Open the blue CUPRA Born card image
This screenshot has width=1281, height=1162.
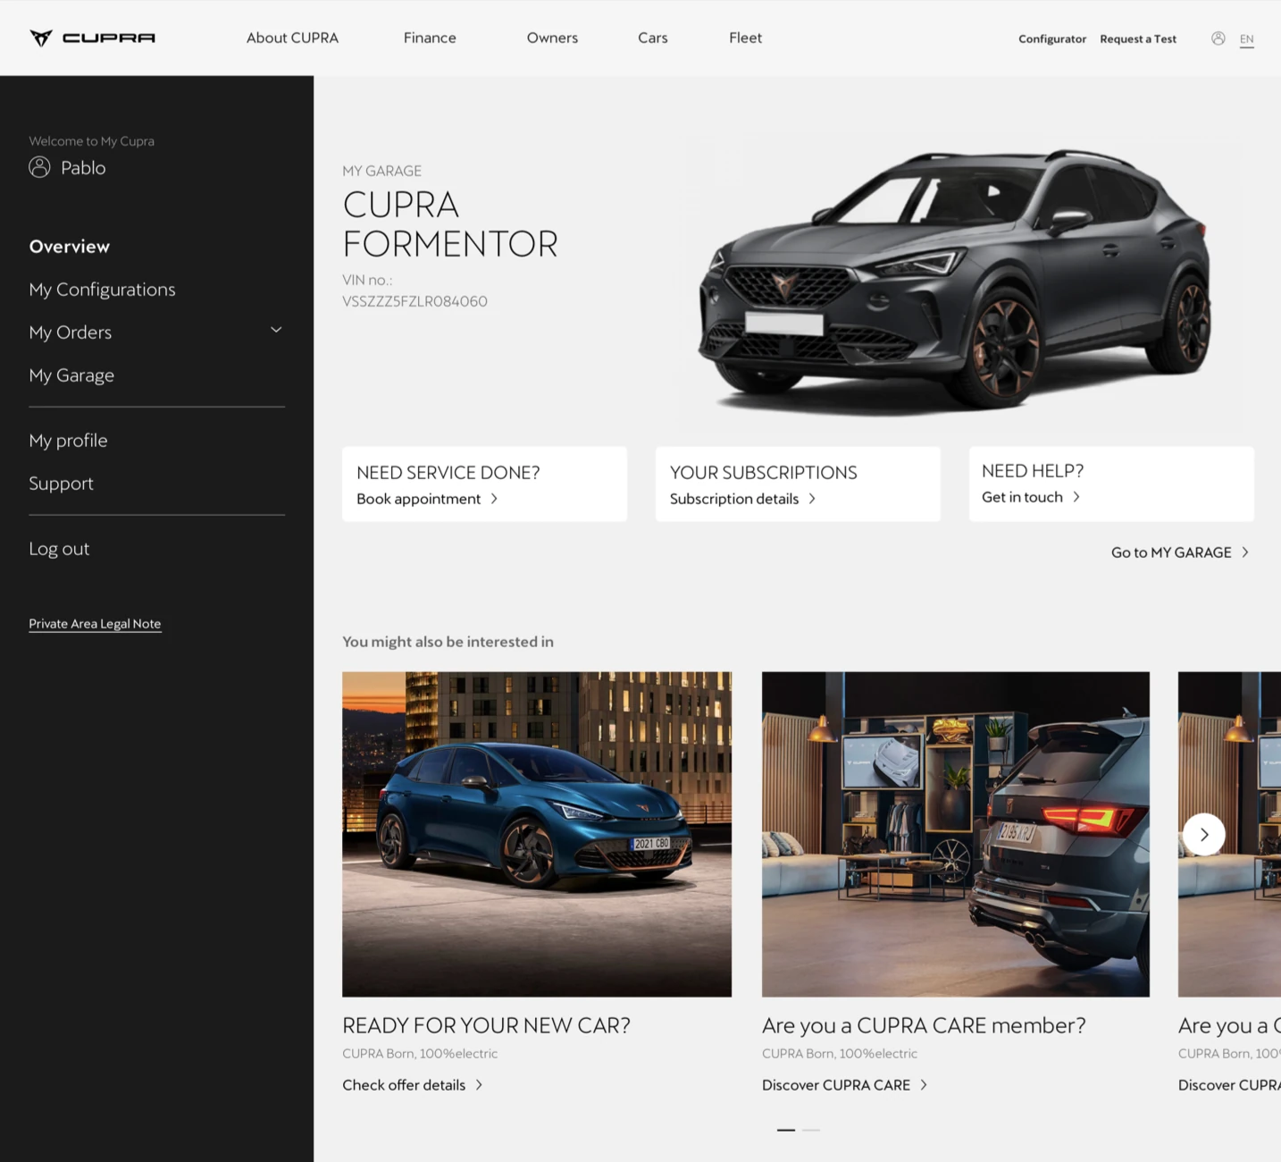pyautogui.click(x=537, y=834)
